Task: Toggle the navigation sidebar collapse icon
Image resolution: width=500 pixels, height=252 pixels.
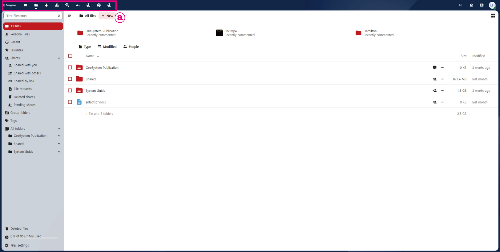Action: (70, 16)
